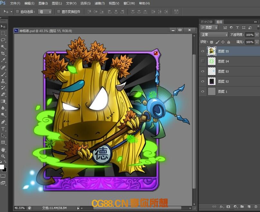Screen dimensions: 260x212
Task: Link the selected layers
Action: (x=214, y=207)
